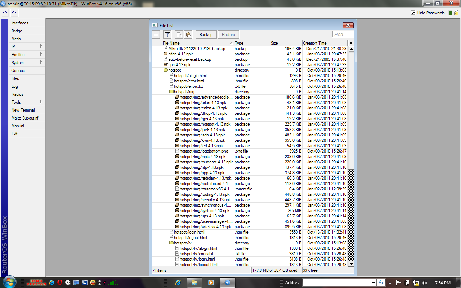Click the scrollbar up arrow in File List

(351, 49)
